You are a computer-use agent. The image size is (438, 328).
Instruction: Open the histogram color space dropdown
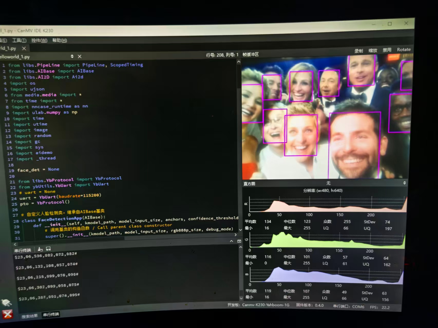pyautogui.click(x=404, y=183)
